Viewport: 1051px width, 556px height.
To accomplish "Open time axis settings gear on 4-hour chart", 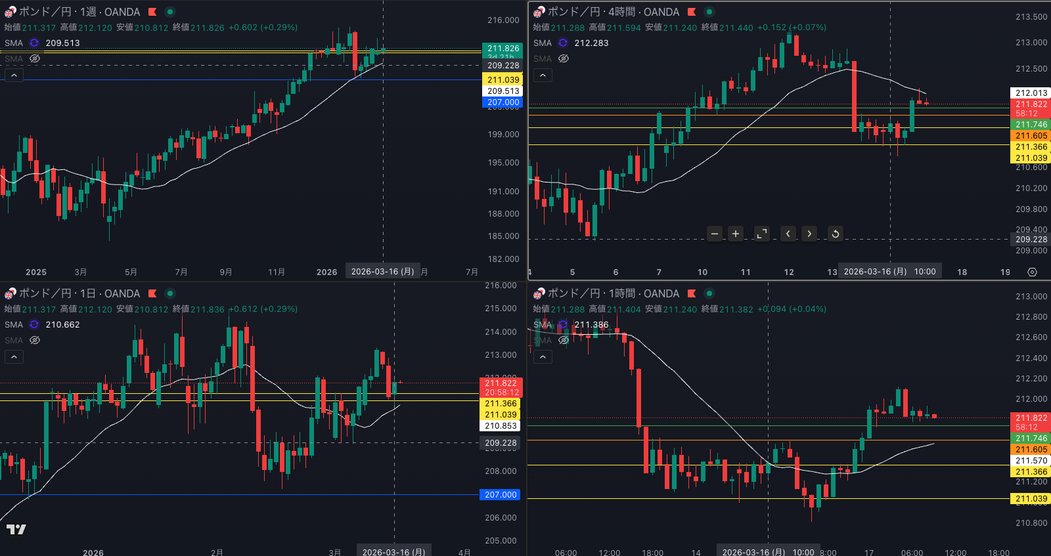I will click(x=1032, y=272).
